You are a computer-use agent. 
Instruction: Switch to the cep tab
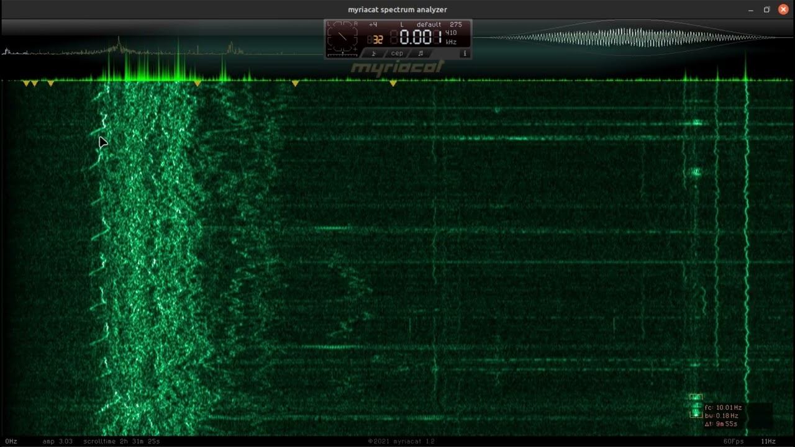397,53
